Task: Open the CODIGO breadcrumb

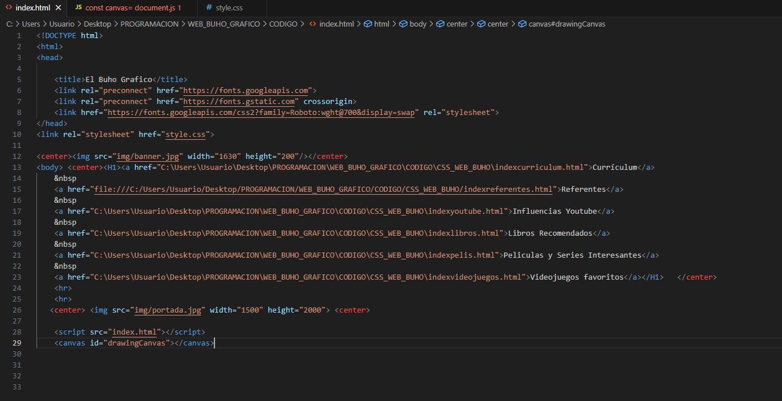Action: pyautogui.click(x=283, y=24)
